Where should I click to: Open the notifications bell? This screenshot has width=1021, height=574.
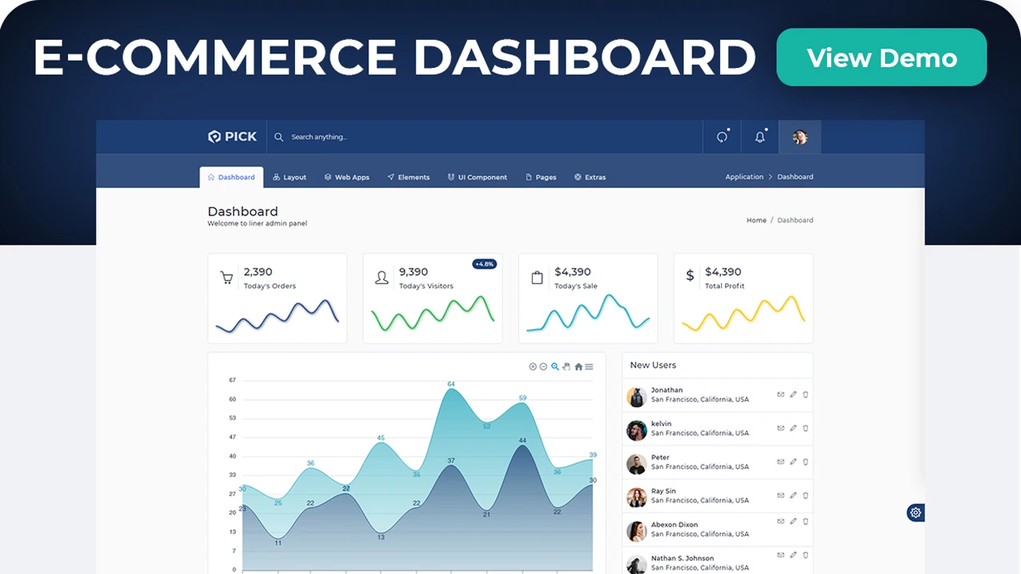760,137
